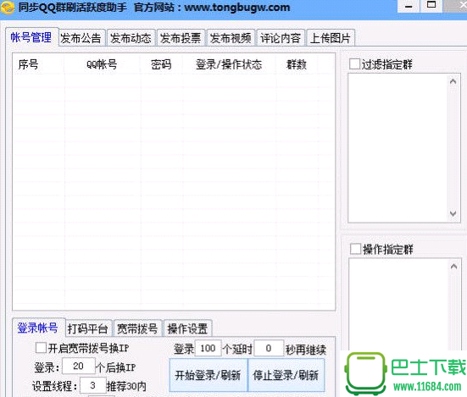
Task: Focus the 个后换IP field showing 20
Action: (x=79, y=366)
